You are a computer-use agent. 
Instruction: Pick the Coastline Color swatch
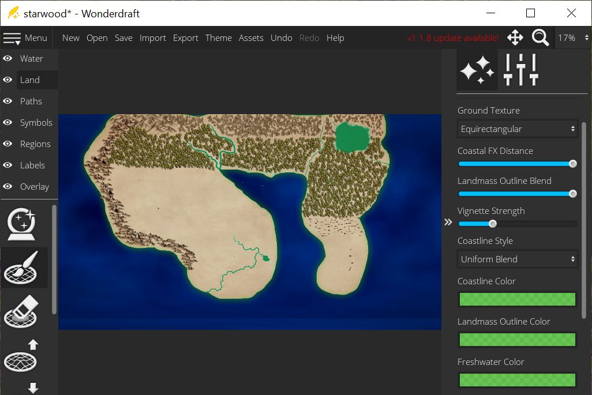(518, 299)
